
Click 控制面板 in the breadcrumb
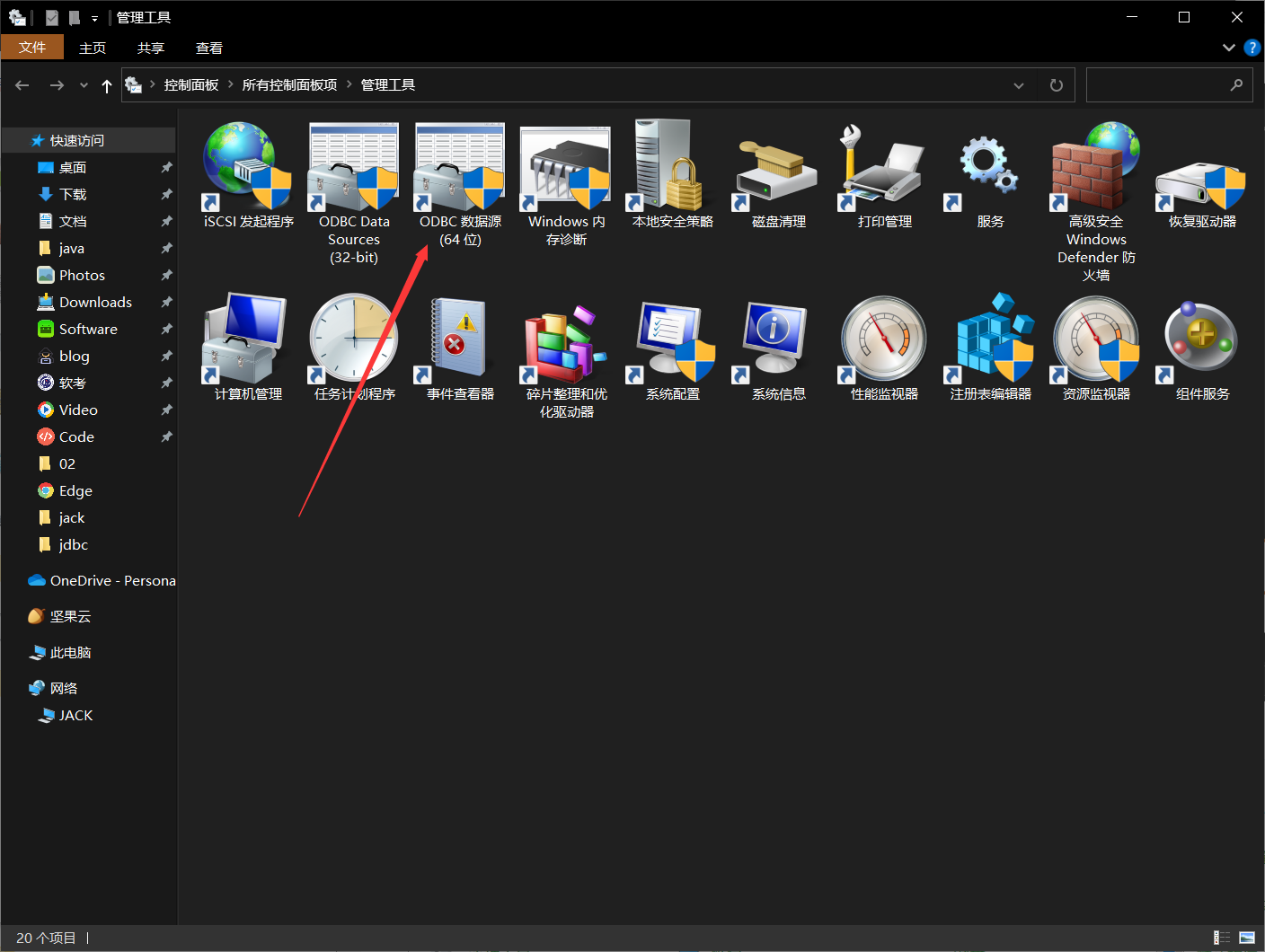191,84
